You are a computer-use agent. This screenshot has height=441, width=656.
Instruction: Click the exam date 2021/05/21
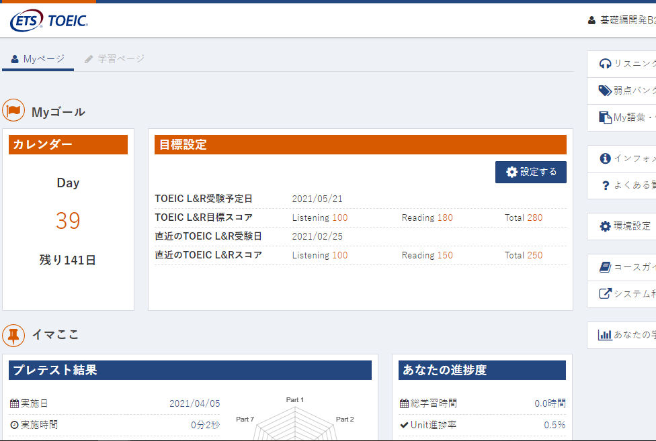(317, 199)
